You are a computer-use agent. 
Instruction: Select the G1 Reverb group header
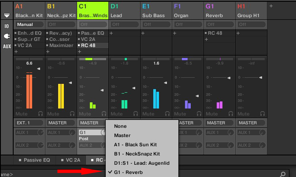point(219,11)
